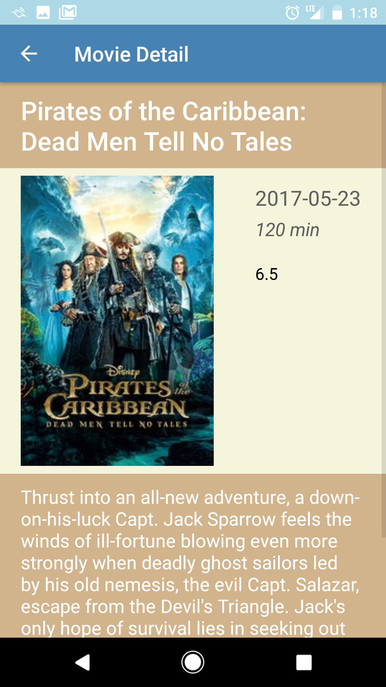The width and height of the screenshot is (386, 687).
Task: Tap the vertical scrollbar on the right edge
Action: point(383,310)
